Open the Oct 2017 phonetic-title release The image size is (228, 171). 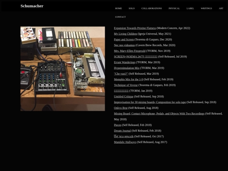tap(124, 136)
